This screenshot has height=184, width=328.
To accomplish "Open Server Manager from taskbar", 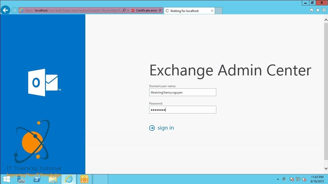I will pyautogui.click(x=21, y=179).
